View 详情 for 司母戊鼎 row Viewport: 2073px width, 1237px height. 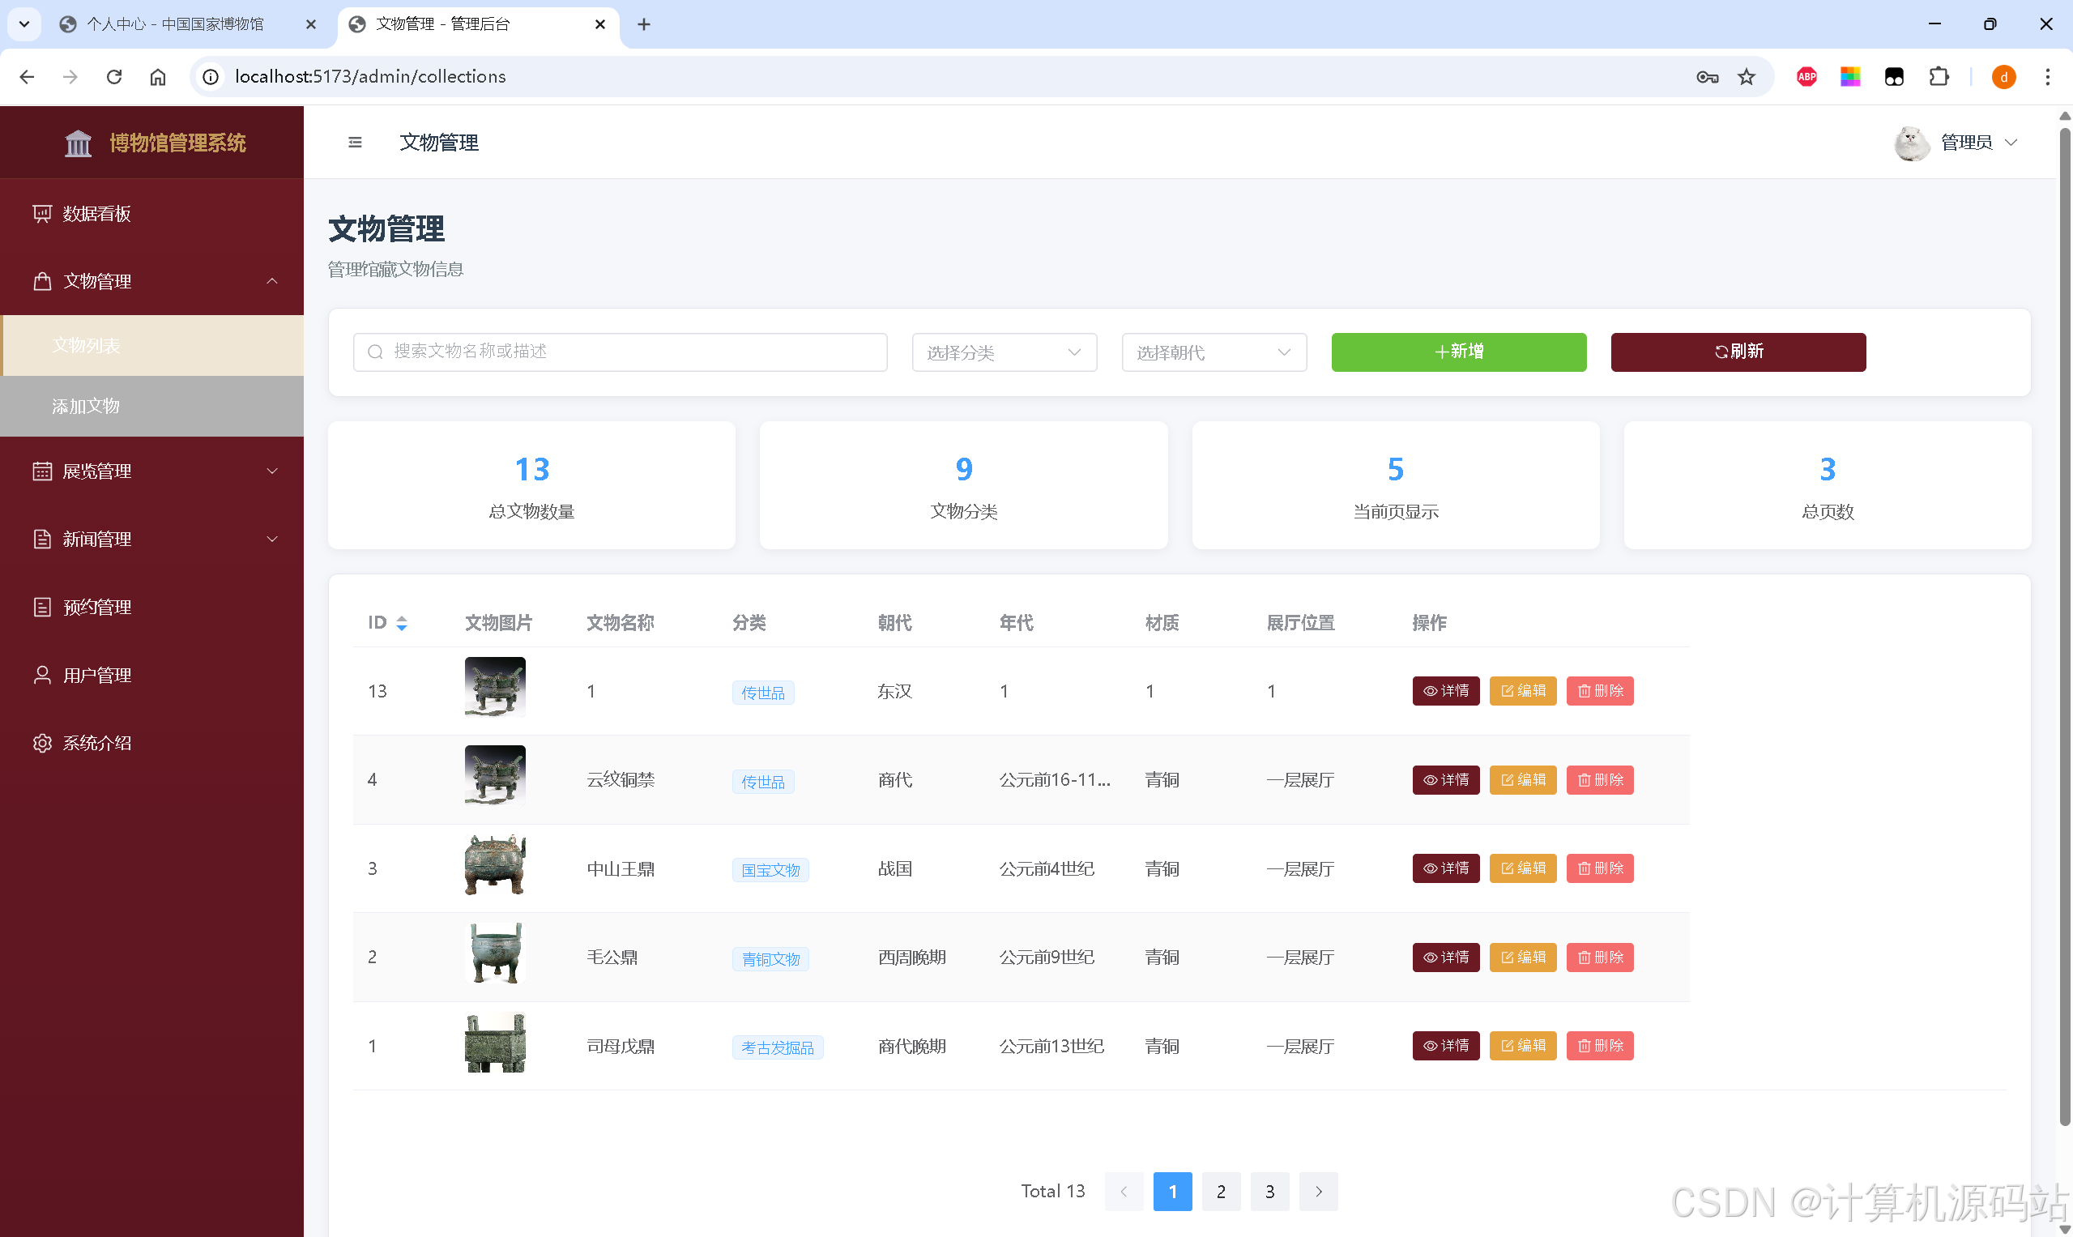pyautogui.click(x=1445, y=1045)
